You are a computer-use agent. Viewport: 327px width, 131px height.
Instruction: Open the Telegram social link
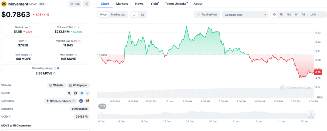click(81, 93)
